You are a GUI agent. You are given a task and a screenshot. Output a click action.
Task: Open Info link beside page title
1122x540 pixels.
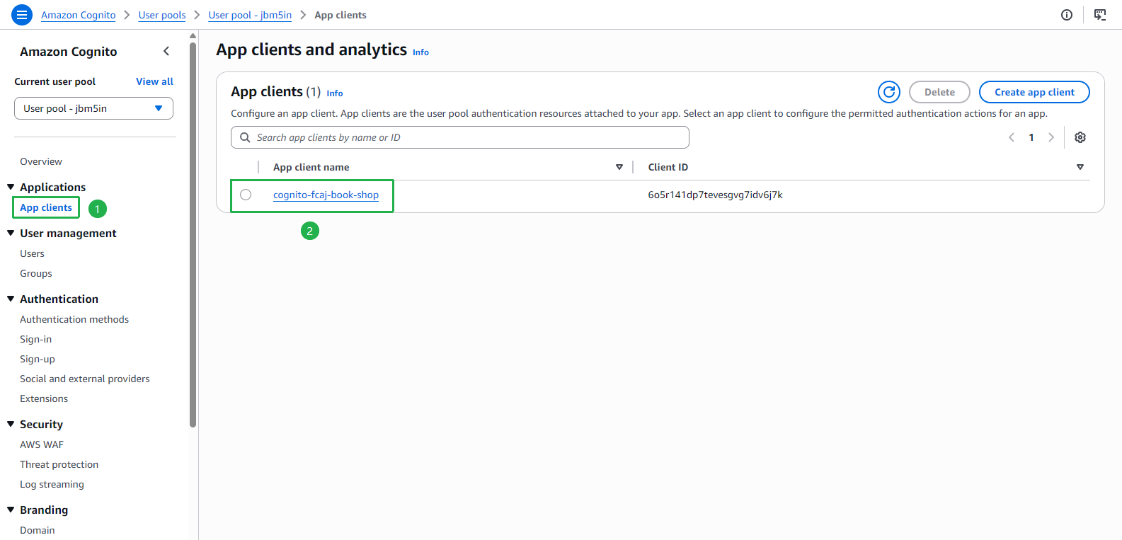420,52
